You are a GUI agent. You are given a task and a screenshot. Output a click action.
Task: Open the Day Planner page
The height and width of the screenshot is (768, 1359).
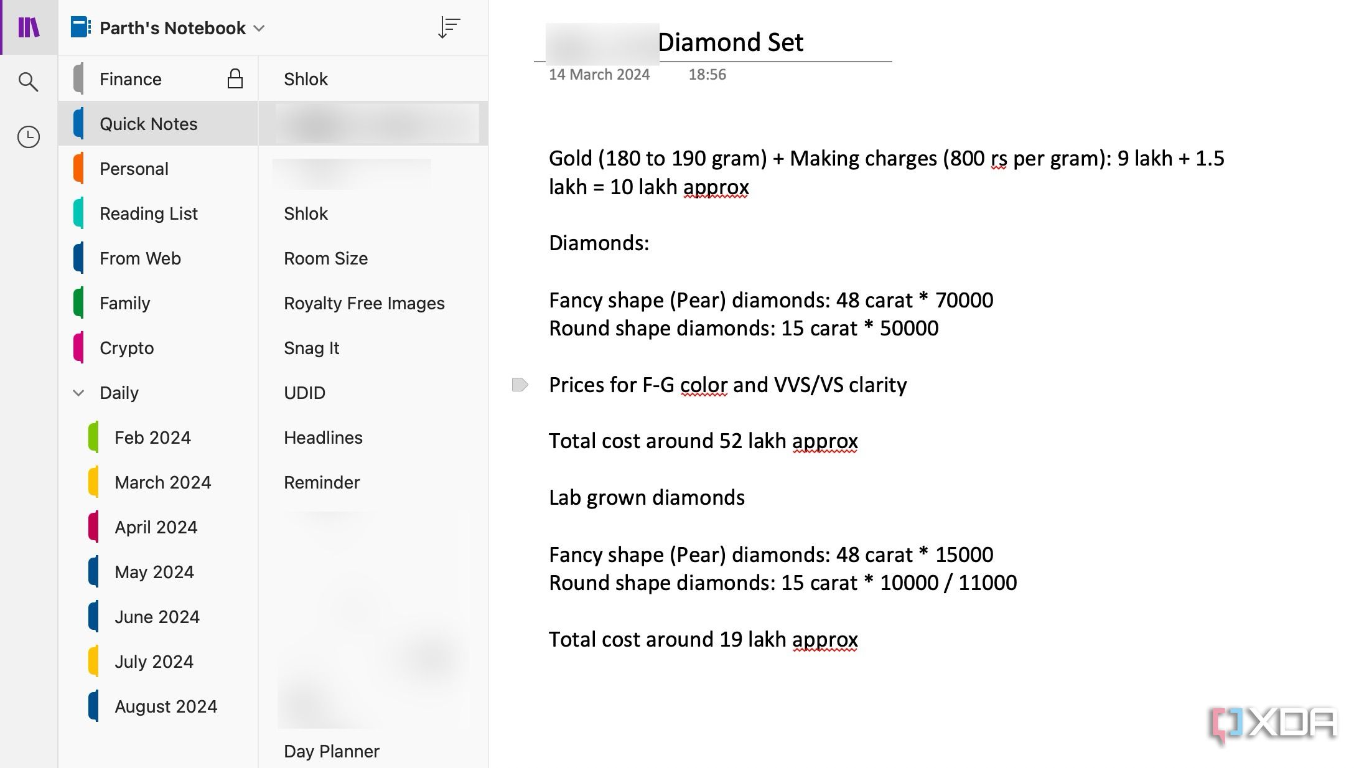pyautogui.click(x=331, y=751)
